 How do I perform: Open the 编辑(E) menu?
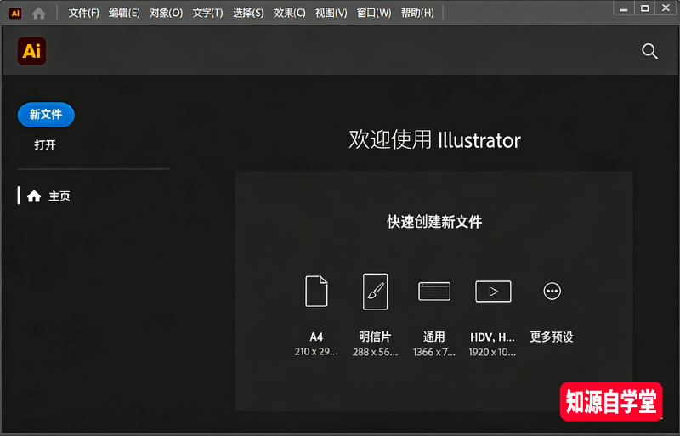124,13
